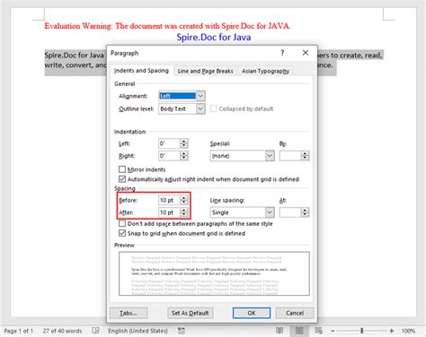Cancel the Paragraph dialog

(x=295, y=313)
